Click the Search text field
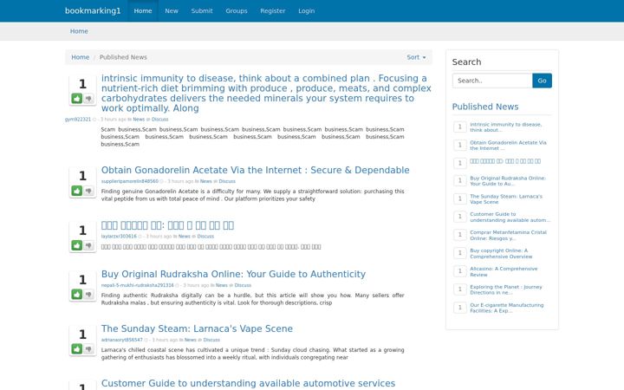Screen dimensions: 624x390 pos(492,81)
